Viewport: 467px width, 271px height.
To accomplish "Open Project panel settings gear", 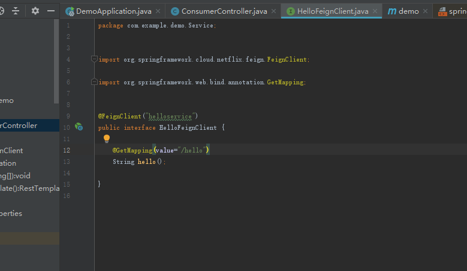I will tap(35, 11).
